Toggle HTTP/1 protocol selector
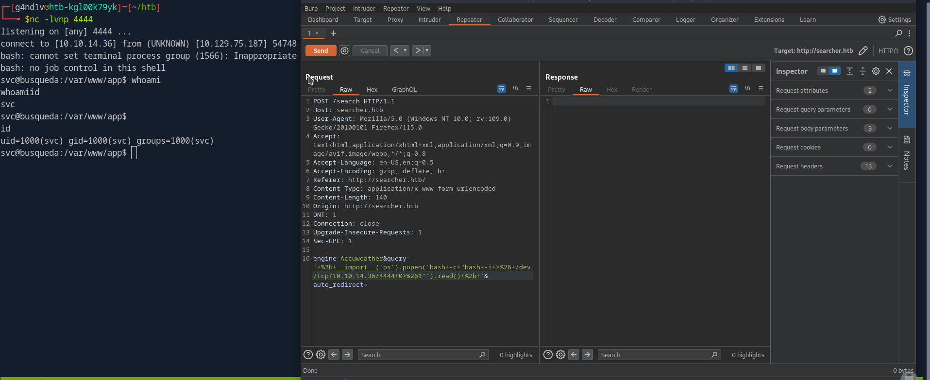Image resolution: width=930 pixels, height=380 pixels. 888,50
